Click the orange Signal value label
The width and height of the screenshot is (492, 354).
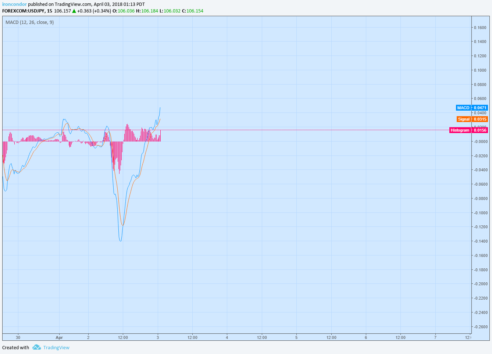click(x=472, y=119)
